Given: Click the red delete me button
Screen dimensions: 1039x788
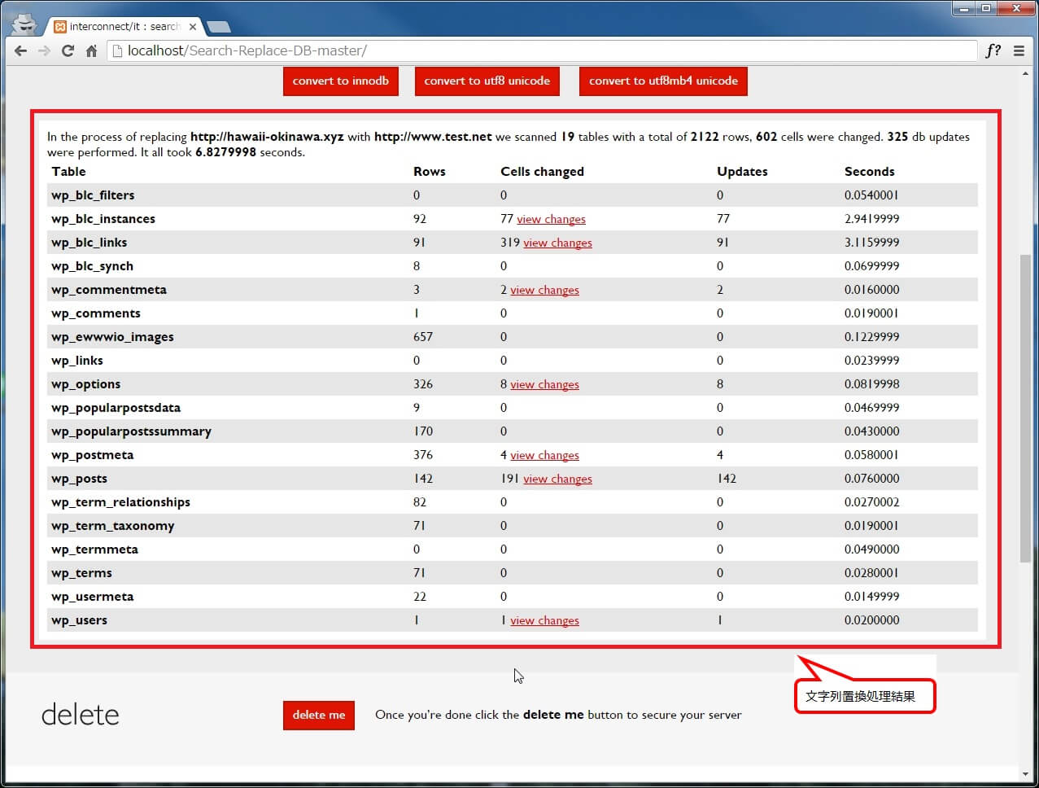Looking at the screenshot, I should click(x=318, y=715).
